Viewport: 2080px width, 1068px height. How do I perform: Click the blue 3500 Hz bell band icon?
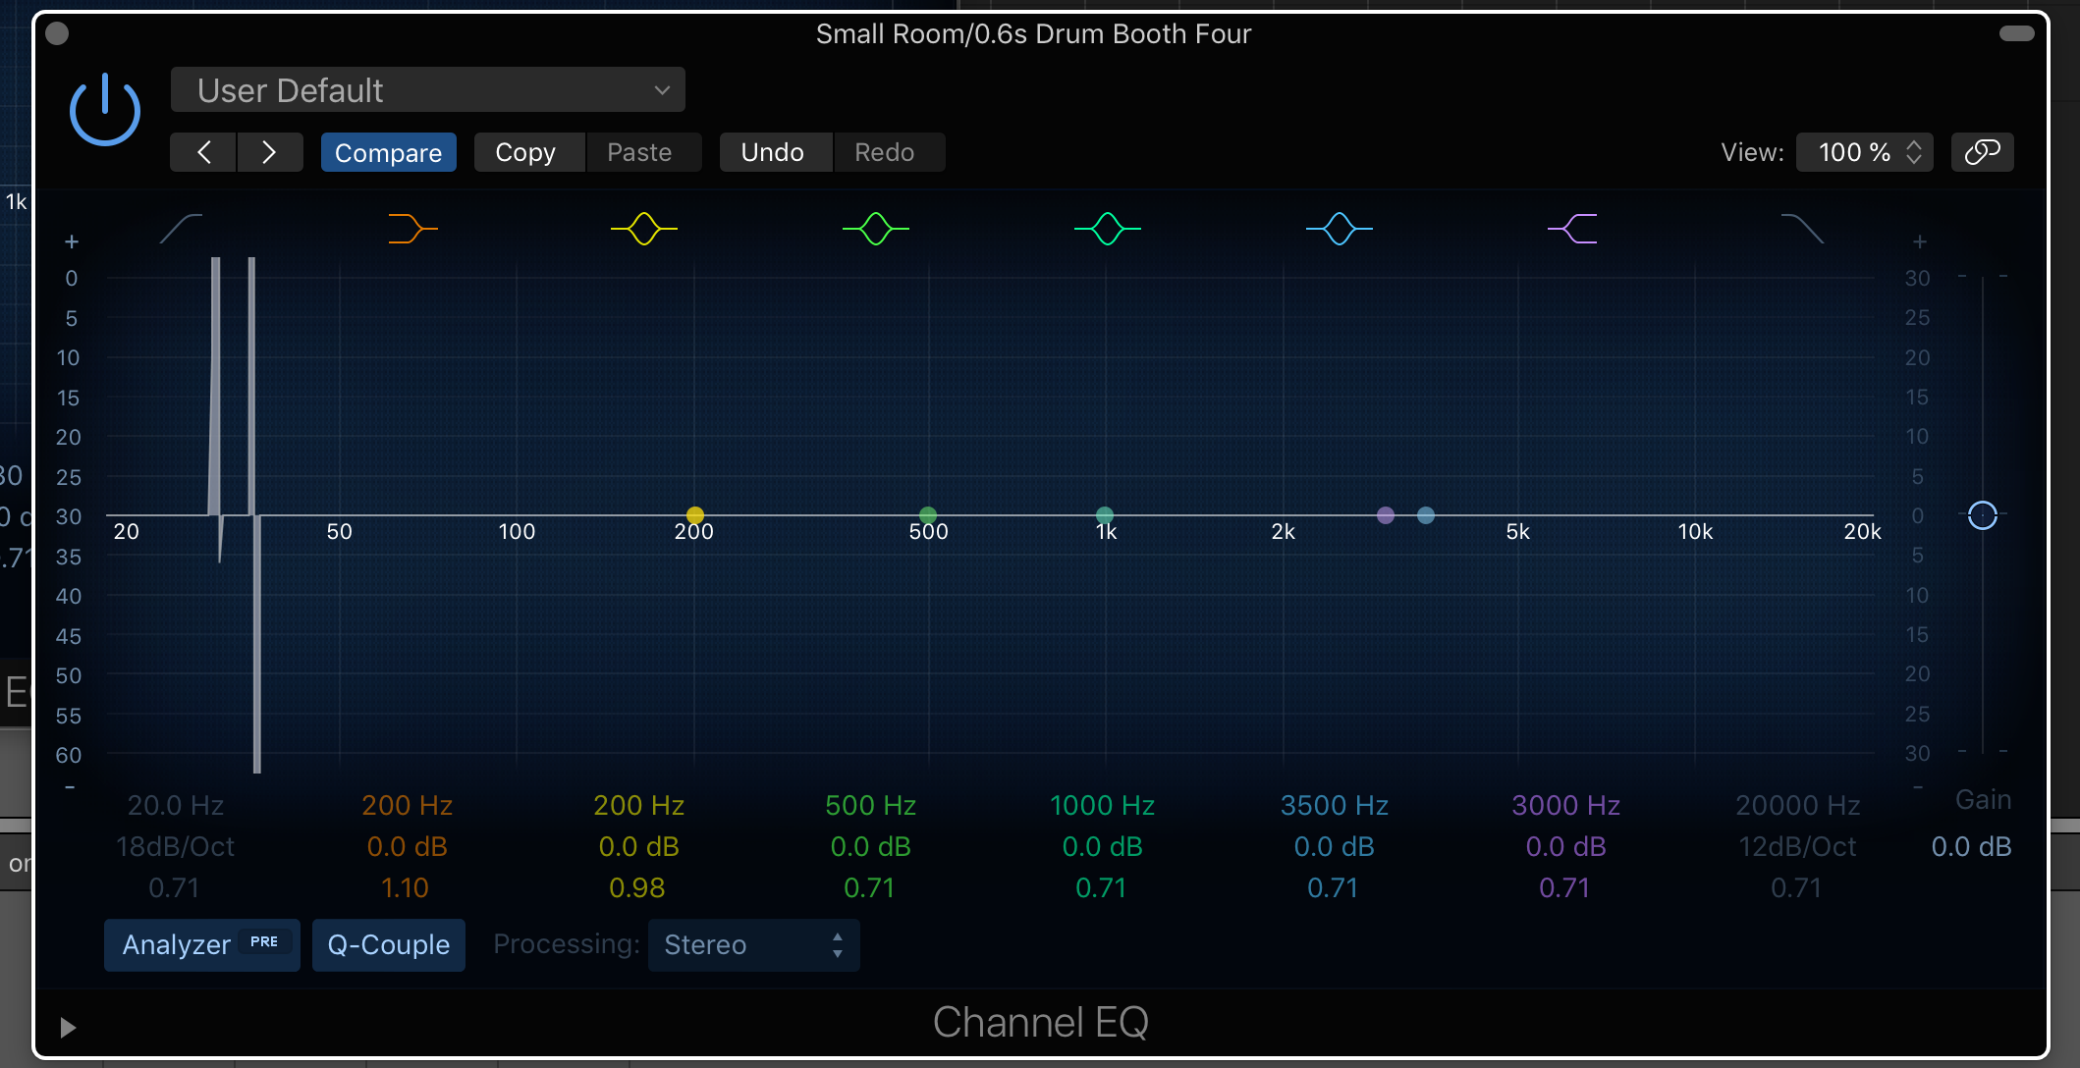coord(1339,229)
